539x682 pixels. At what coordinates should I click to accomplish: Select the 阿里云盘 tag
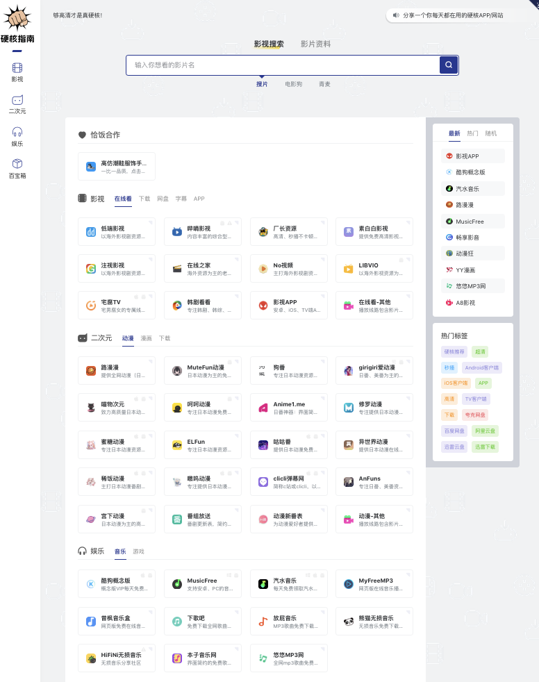coord(485,431)
